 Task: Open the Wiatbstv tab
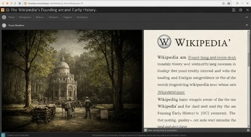(53, 17)
